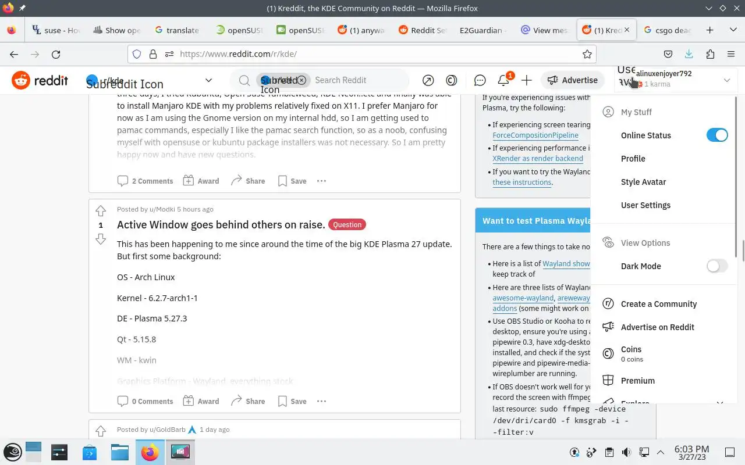Open Firefox hamburger application menu
Screen dimensions: 745x465
[x=731, y=54]
